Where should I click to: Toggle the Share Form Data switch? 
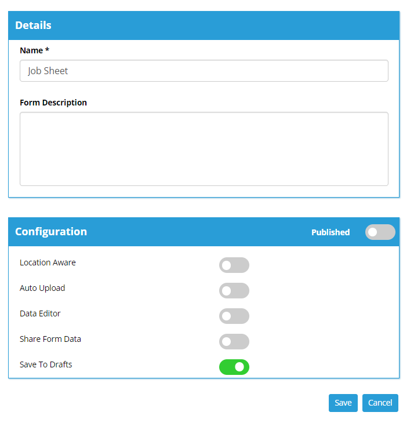tap(234, 341)
